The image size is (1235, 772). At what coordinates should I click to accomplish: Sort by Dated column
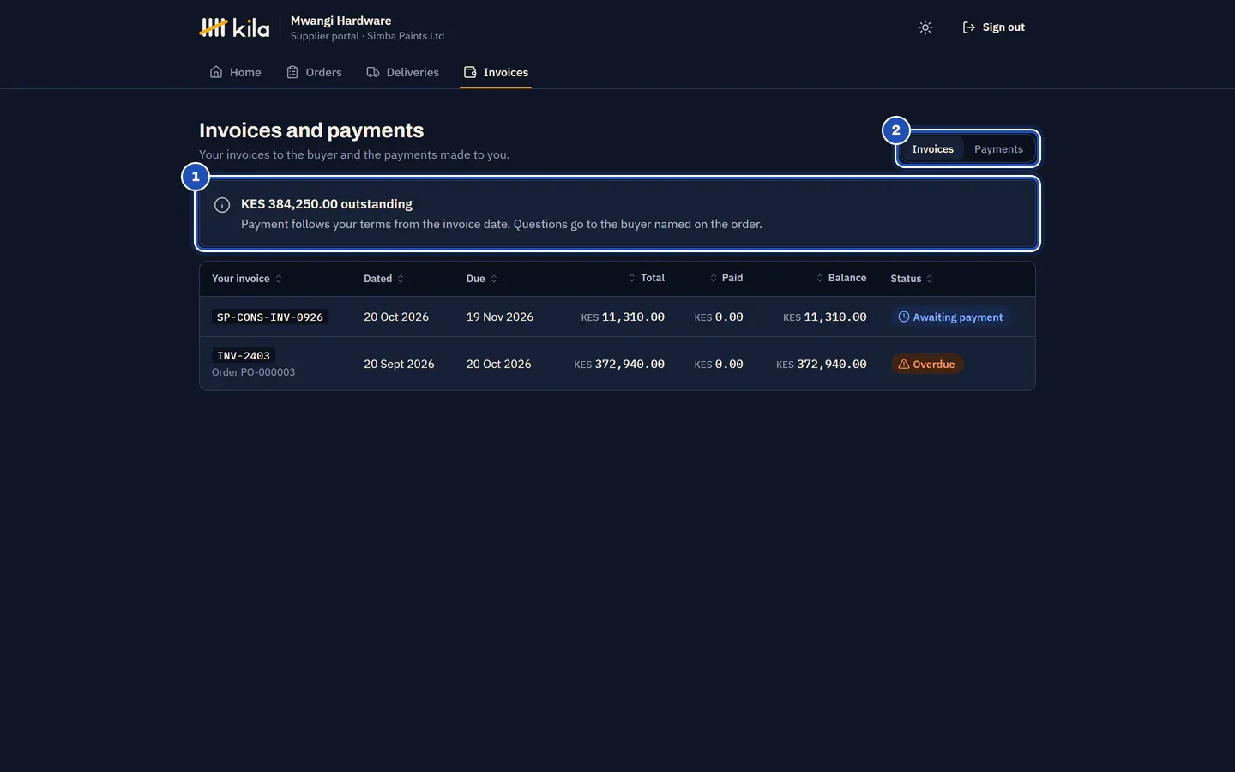coord(383,279)
